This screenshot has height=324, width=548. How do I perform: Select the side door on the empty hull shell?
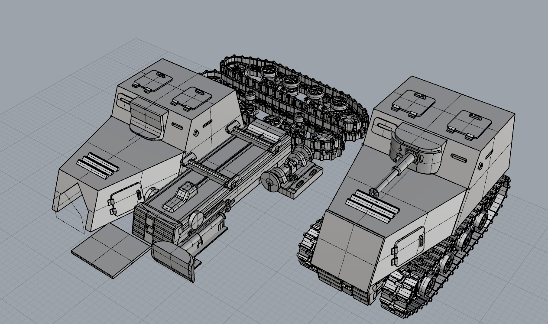pos(124,199)
